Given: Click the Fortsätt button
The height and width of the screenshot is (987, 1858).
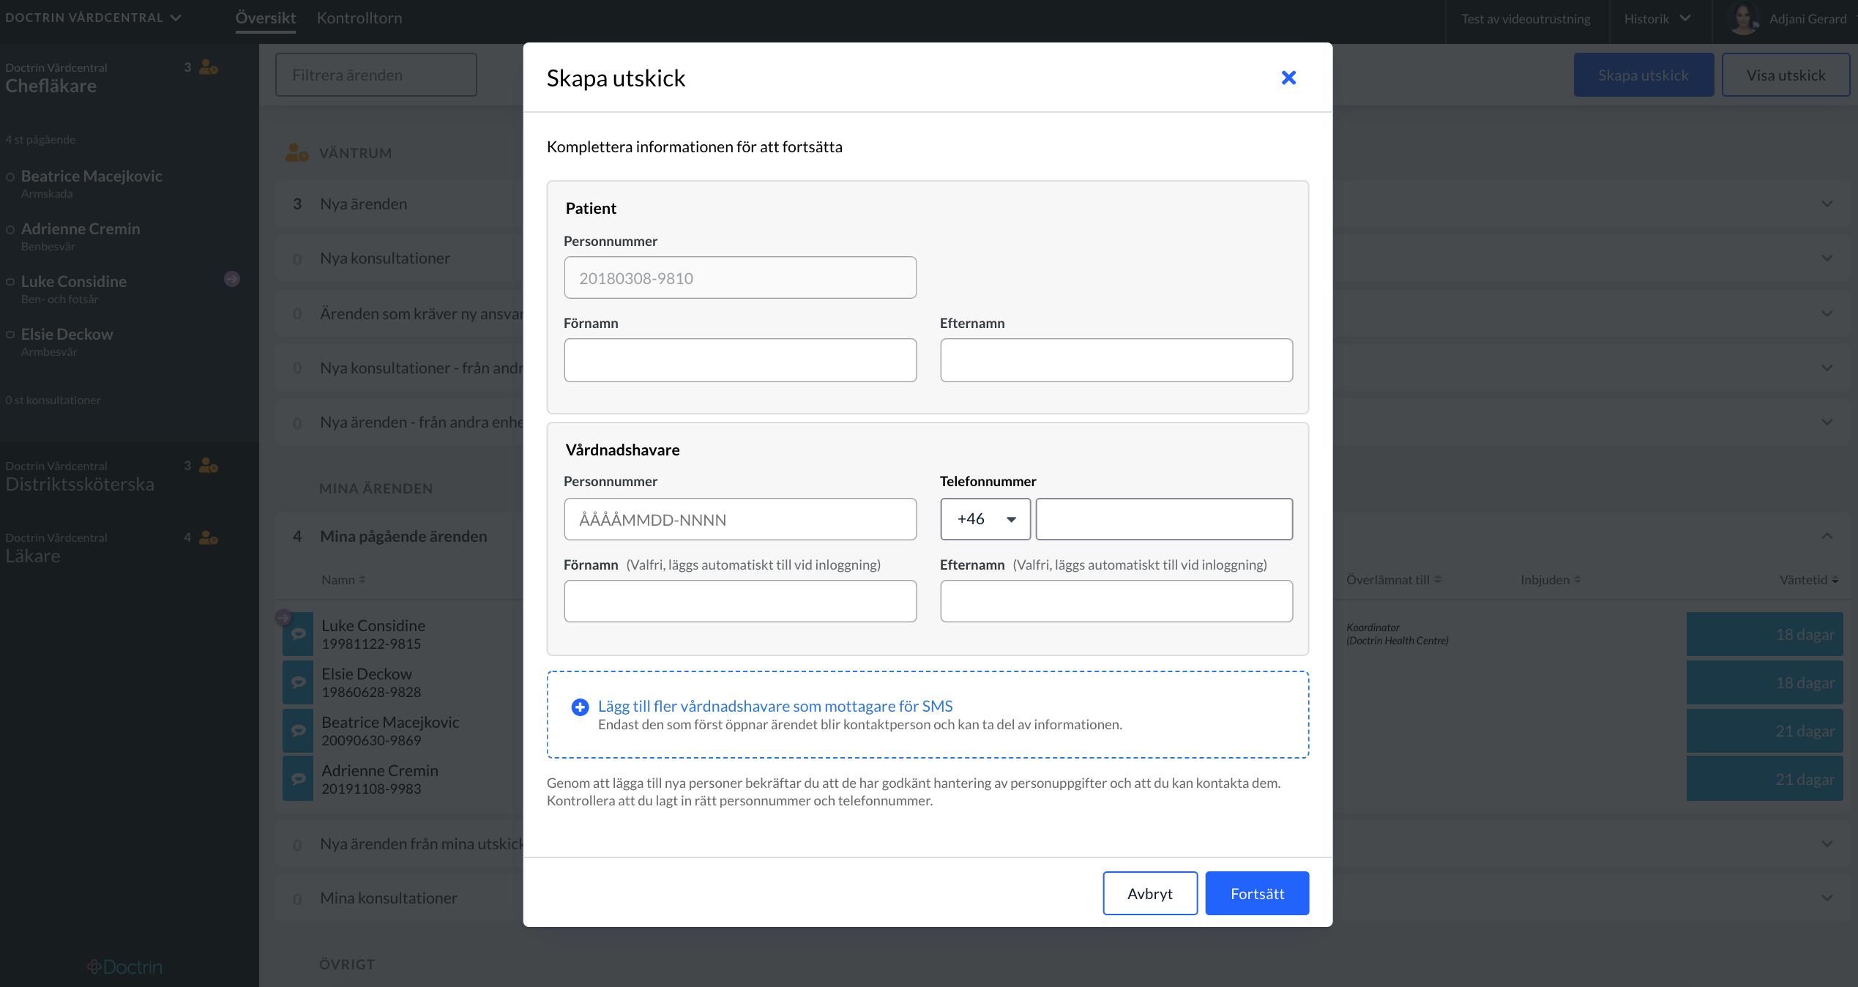Looking at the screenshot, I should pyautogui.click(x=1257, y=893).
